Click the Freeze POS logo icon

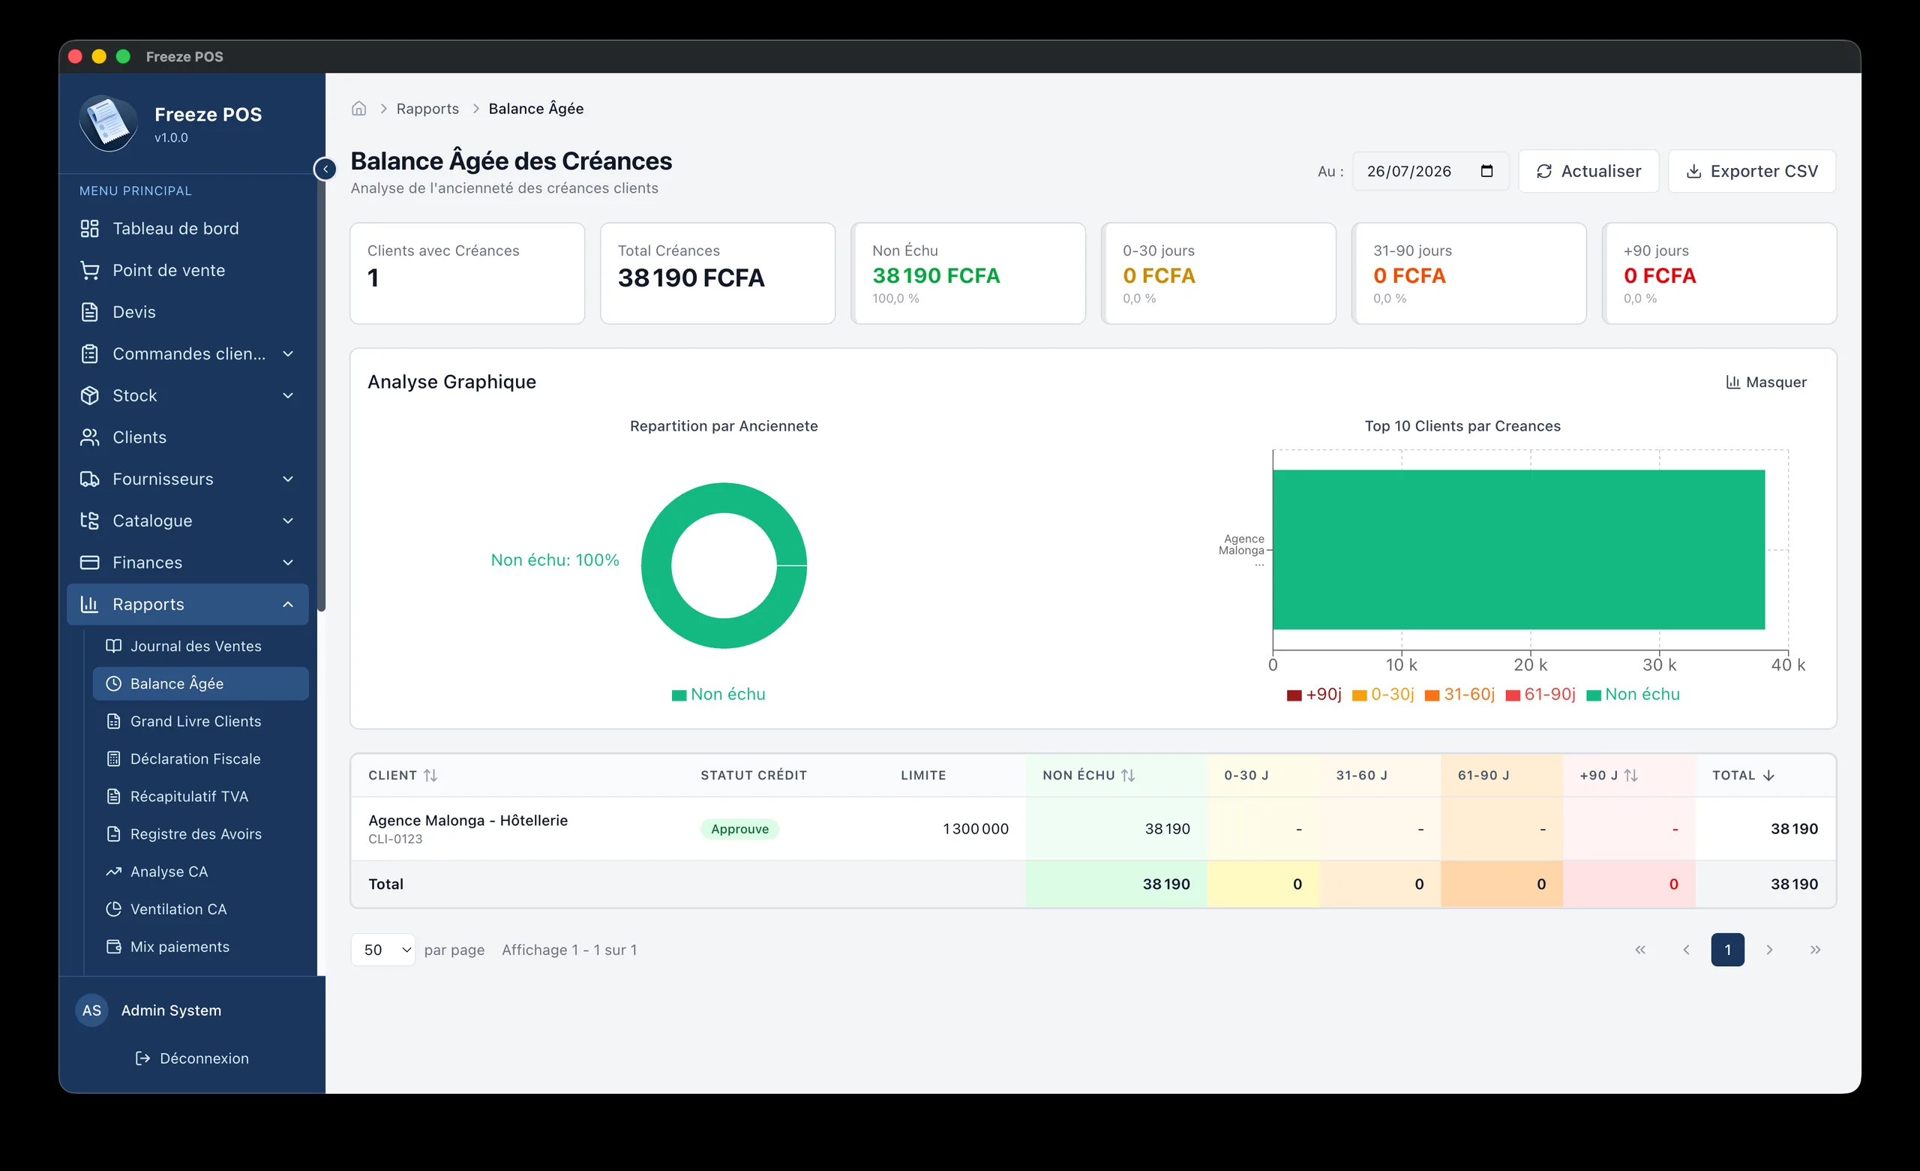(108, 123)
